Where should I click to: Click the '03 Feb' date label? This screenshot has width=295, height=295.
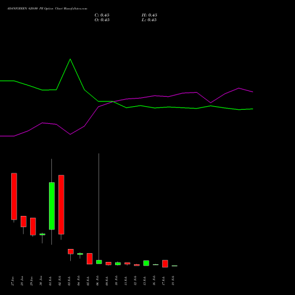pyautogui.click(x=70, y=281)
